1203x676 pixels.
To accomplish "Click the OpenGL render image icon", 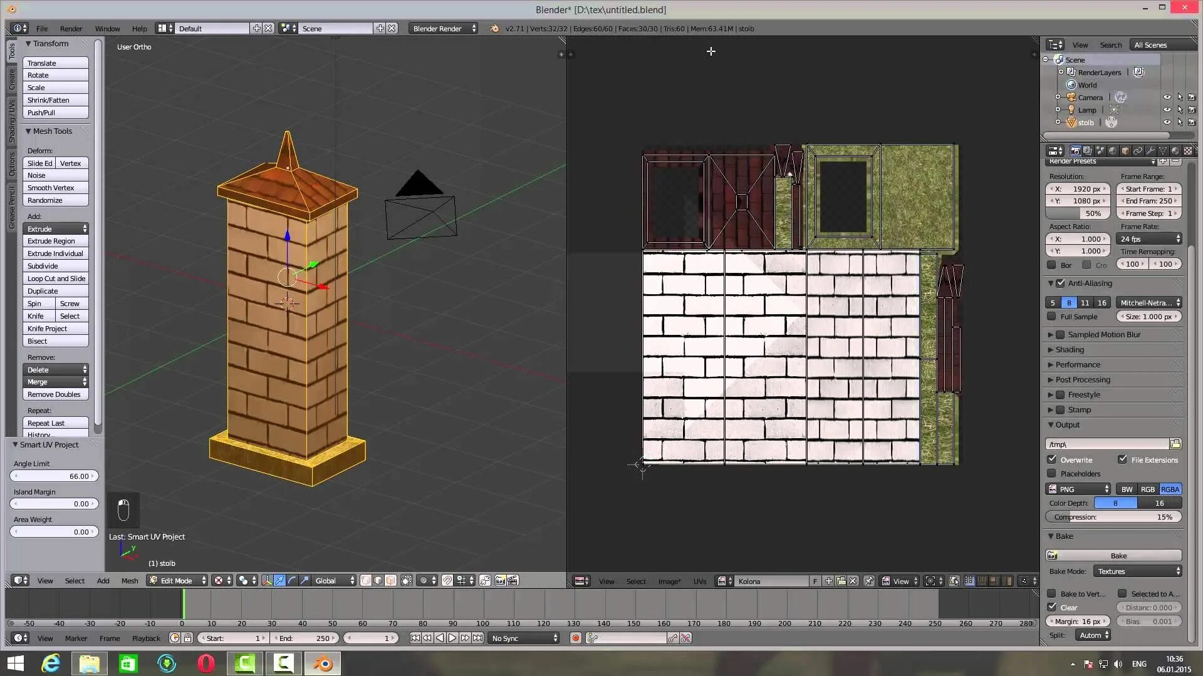I will click(500, 580).
